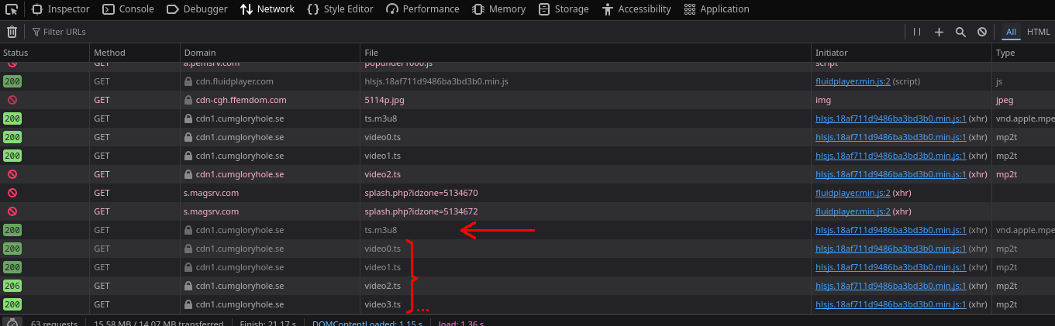Open the request blocking icon
This screenshot has height=326, width=1055.
click(x=982, y=32)
